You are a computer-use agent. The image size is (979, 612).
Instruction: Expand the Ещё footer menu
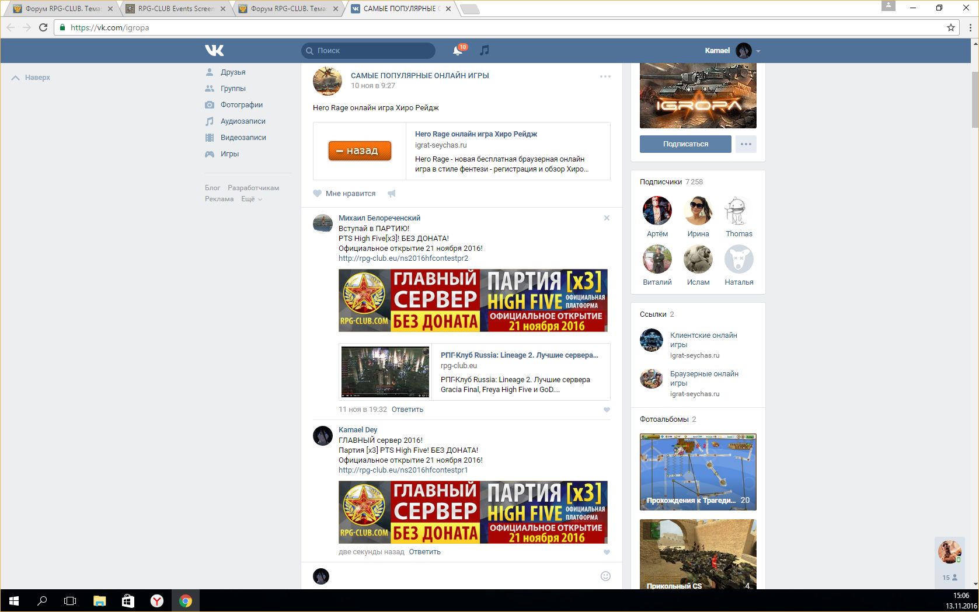coord(252,199)
